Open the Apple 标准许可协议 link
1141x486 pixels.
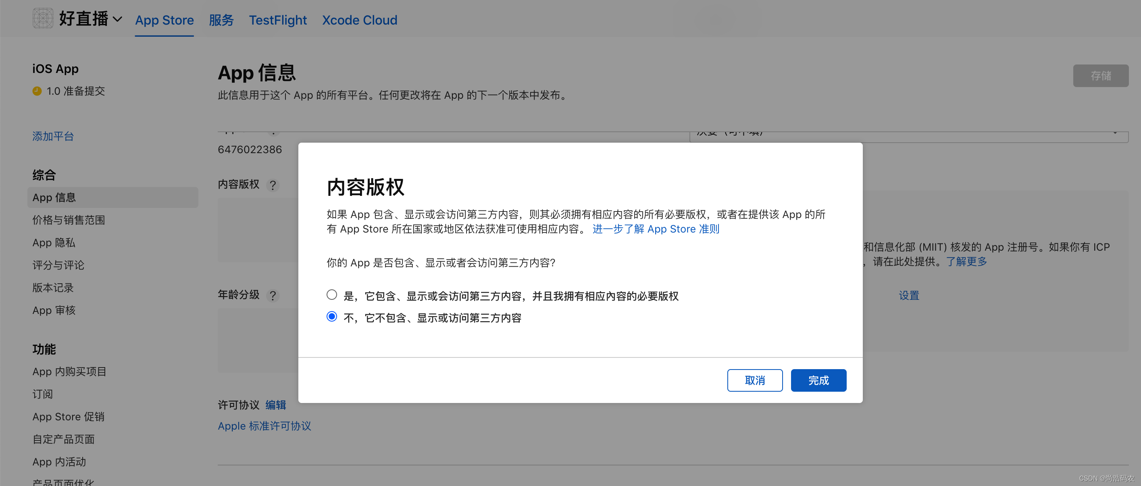[264, 426]
